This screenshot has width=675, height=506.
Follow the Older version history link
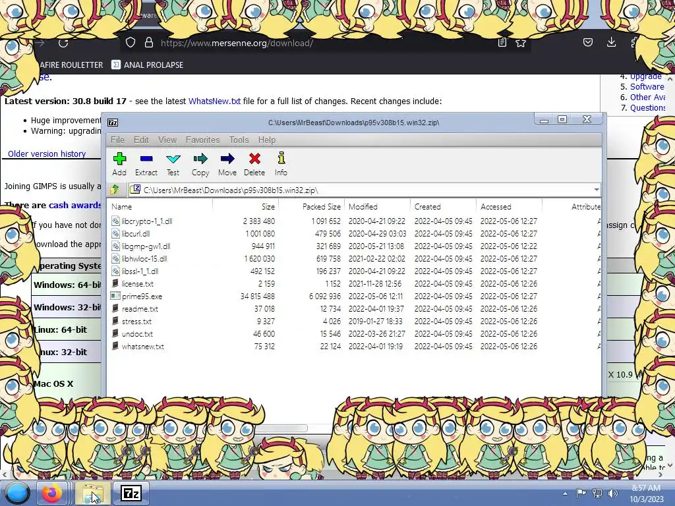tap(47, 154)
